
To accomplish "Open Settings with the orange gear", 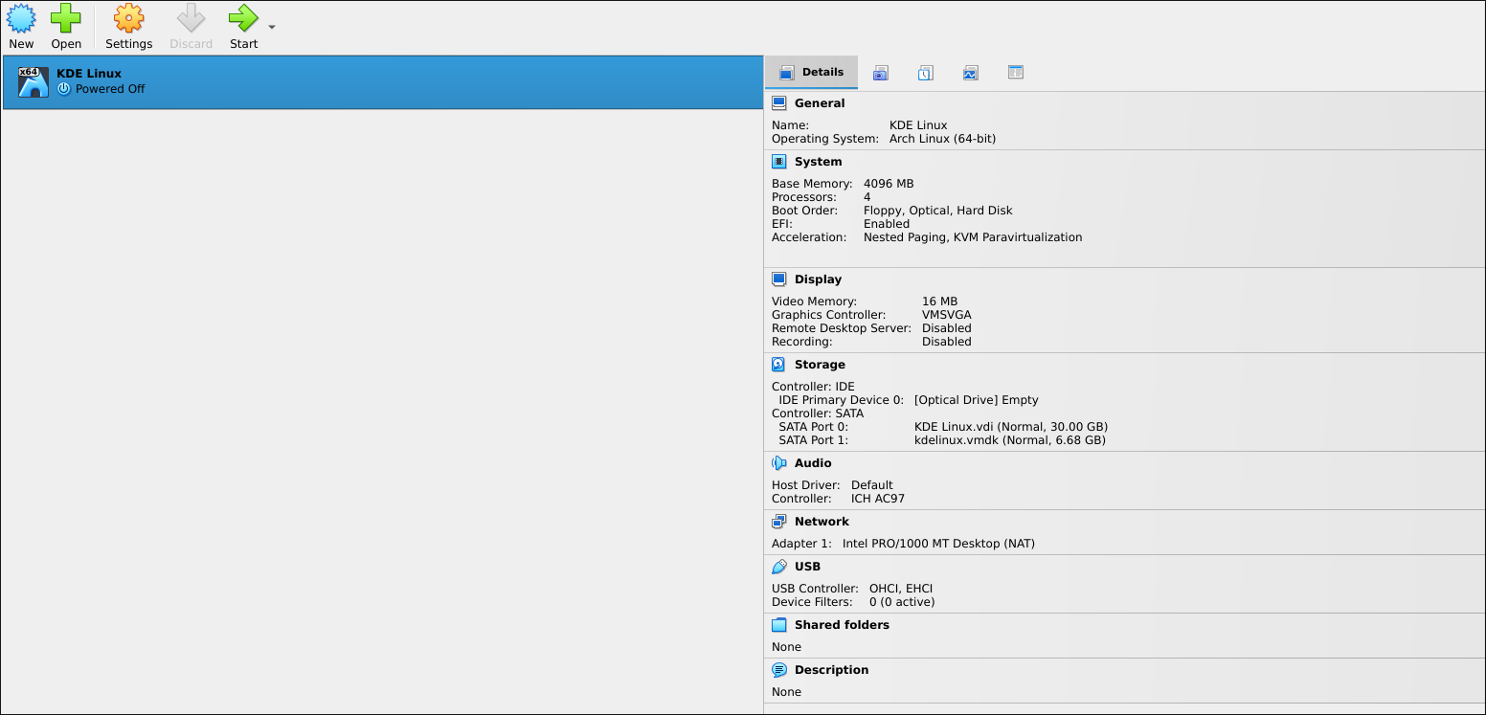I will (x=128, y=18).
